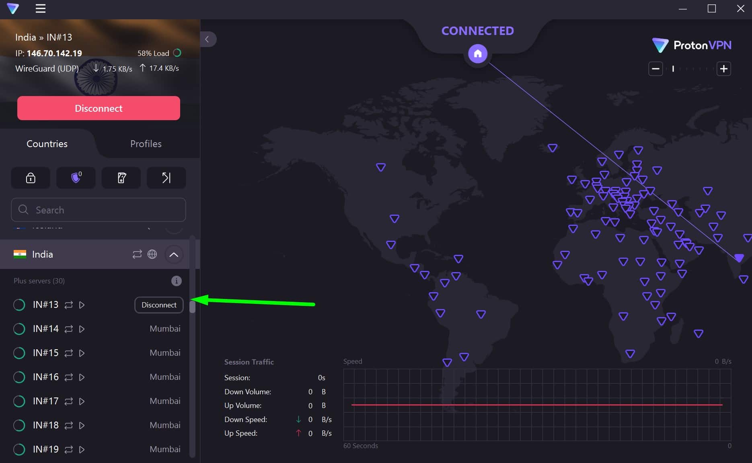The width and height of the screenshot is (752, 463).
Task: Click the Plus servers (30) label
Action: click(39, 281)
